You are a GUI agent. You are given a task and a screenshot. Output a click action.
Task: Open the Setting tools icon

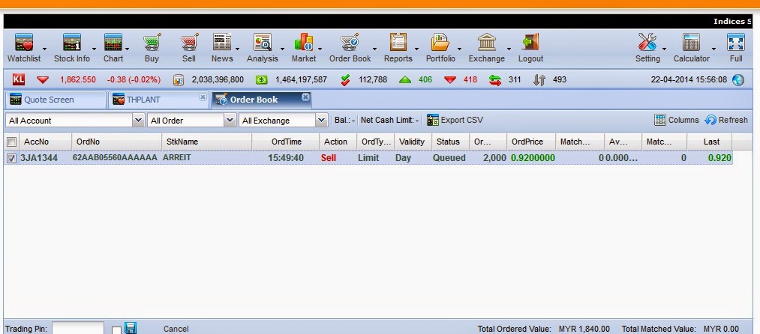tap(647, 43)
